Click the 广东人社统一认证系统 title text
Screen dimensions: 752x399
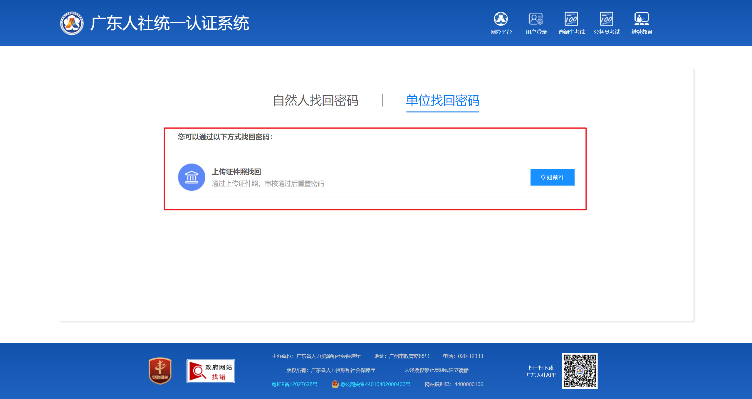169,23
